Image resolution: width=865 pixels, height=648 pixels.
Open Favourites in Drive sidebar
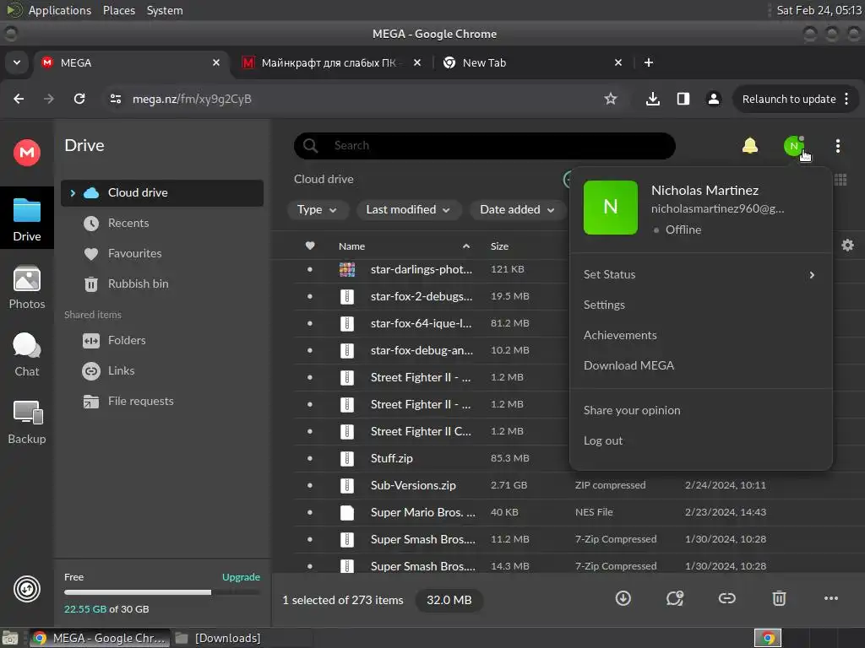134,253
